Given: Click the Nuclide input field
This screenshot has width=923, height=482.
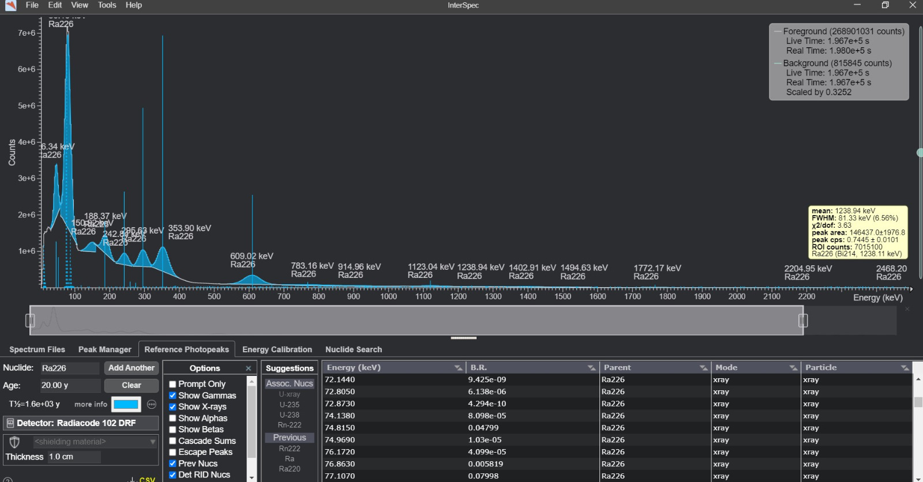Looking at the screenshot, I should coord(69,368).
